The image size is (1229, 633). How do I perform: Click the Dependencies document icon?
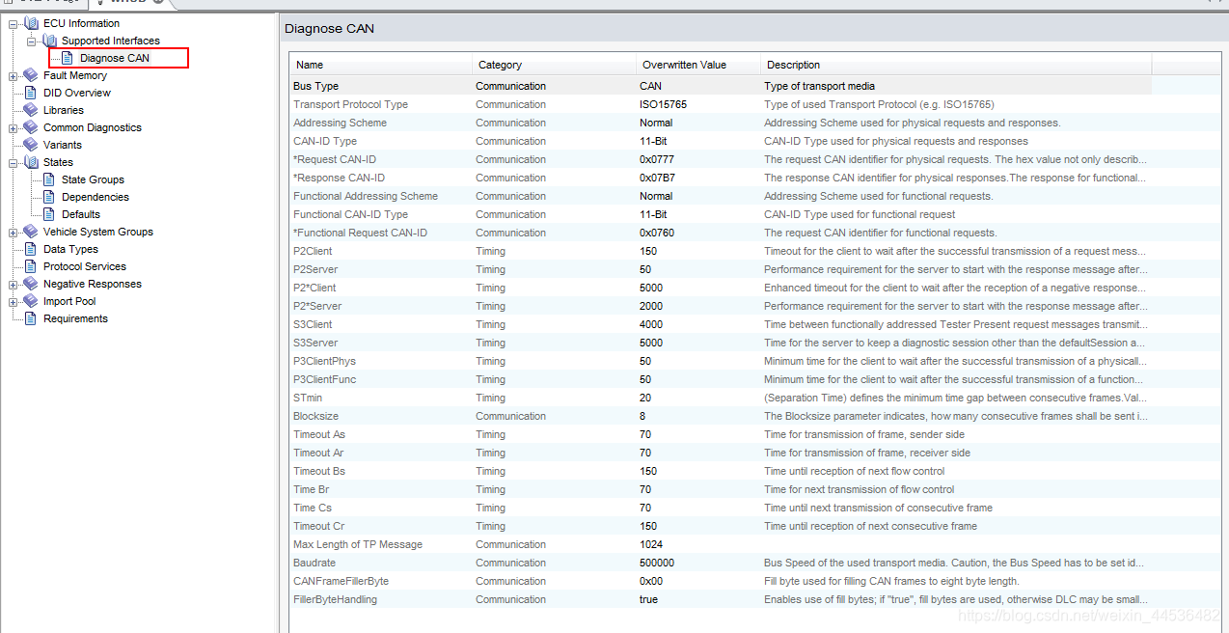pos(49,197)
